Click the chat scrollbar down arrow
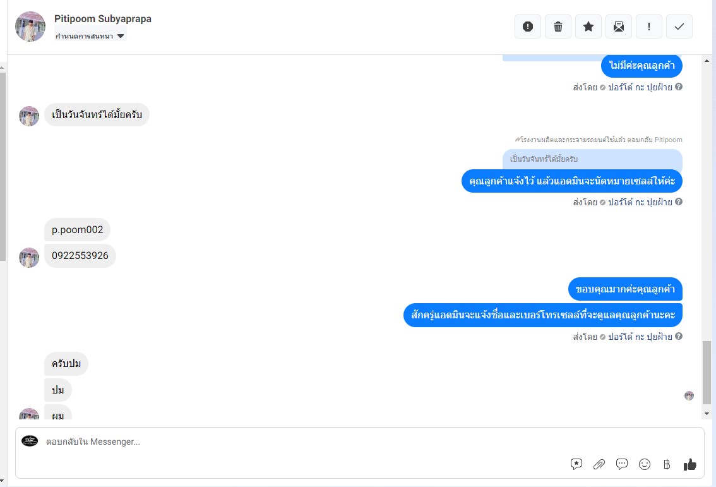This screenshot has width=716, height=487. (707, 414)
